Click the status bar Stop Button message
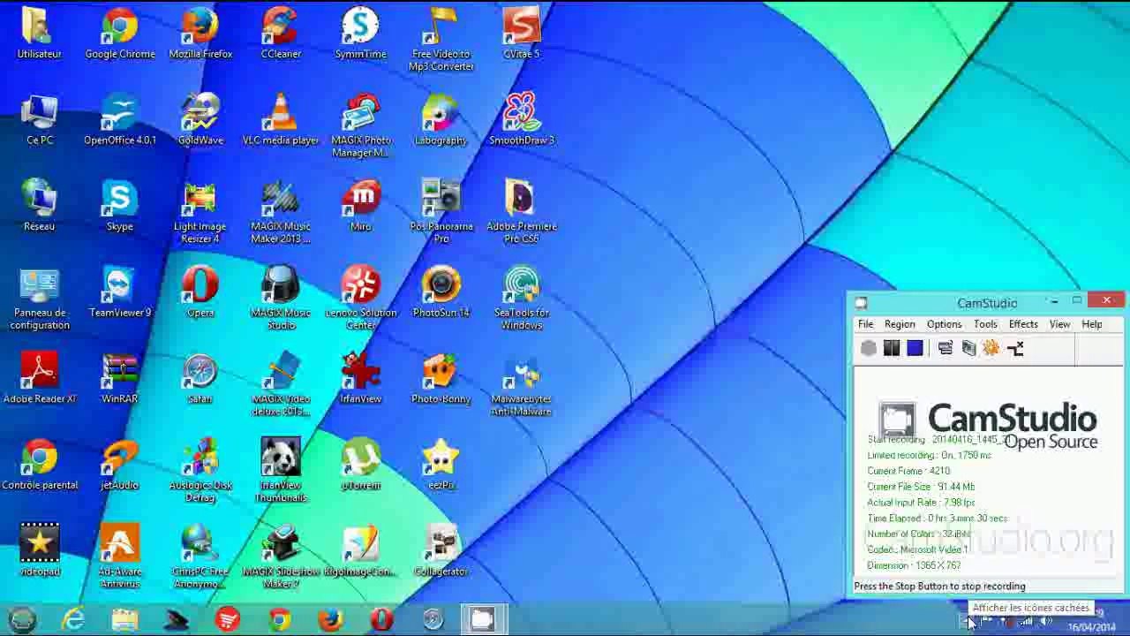The image size is (1130, 636). (x=939, y=587)
